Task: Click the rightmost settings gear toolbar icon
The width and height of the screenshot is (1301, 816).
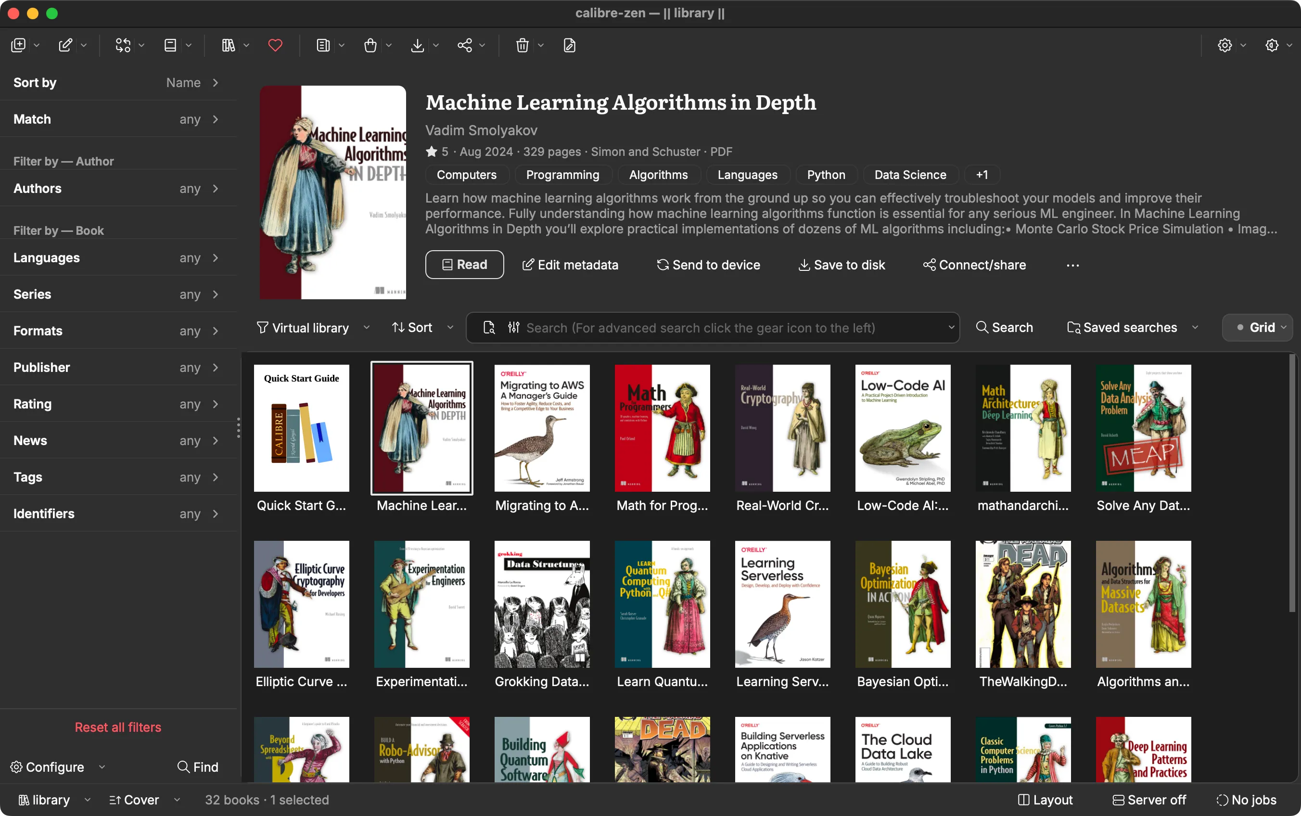Action: [x=1272, y=45]
